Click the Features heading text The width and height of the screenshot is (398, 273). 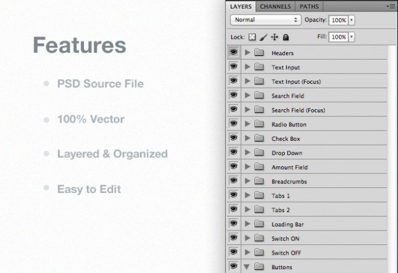coord(79,45)
